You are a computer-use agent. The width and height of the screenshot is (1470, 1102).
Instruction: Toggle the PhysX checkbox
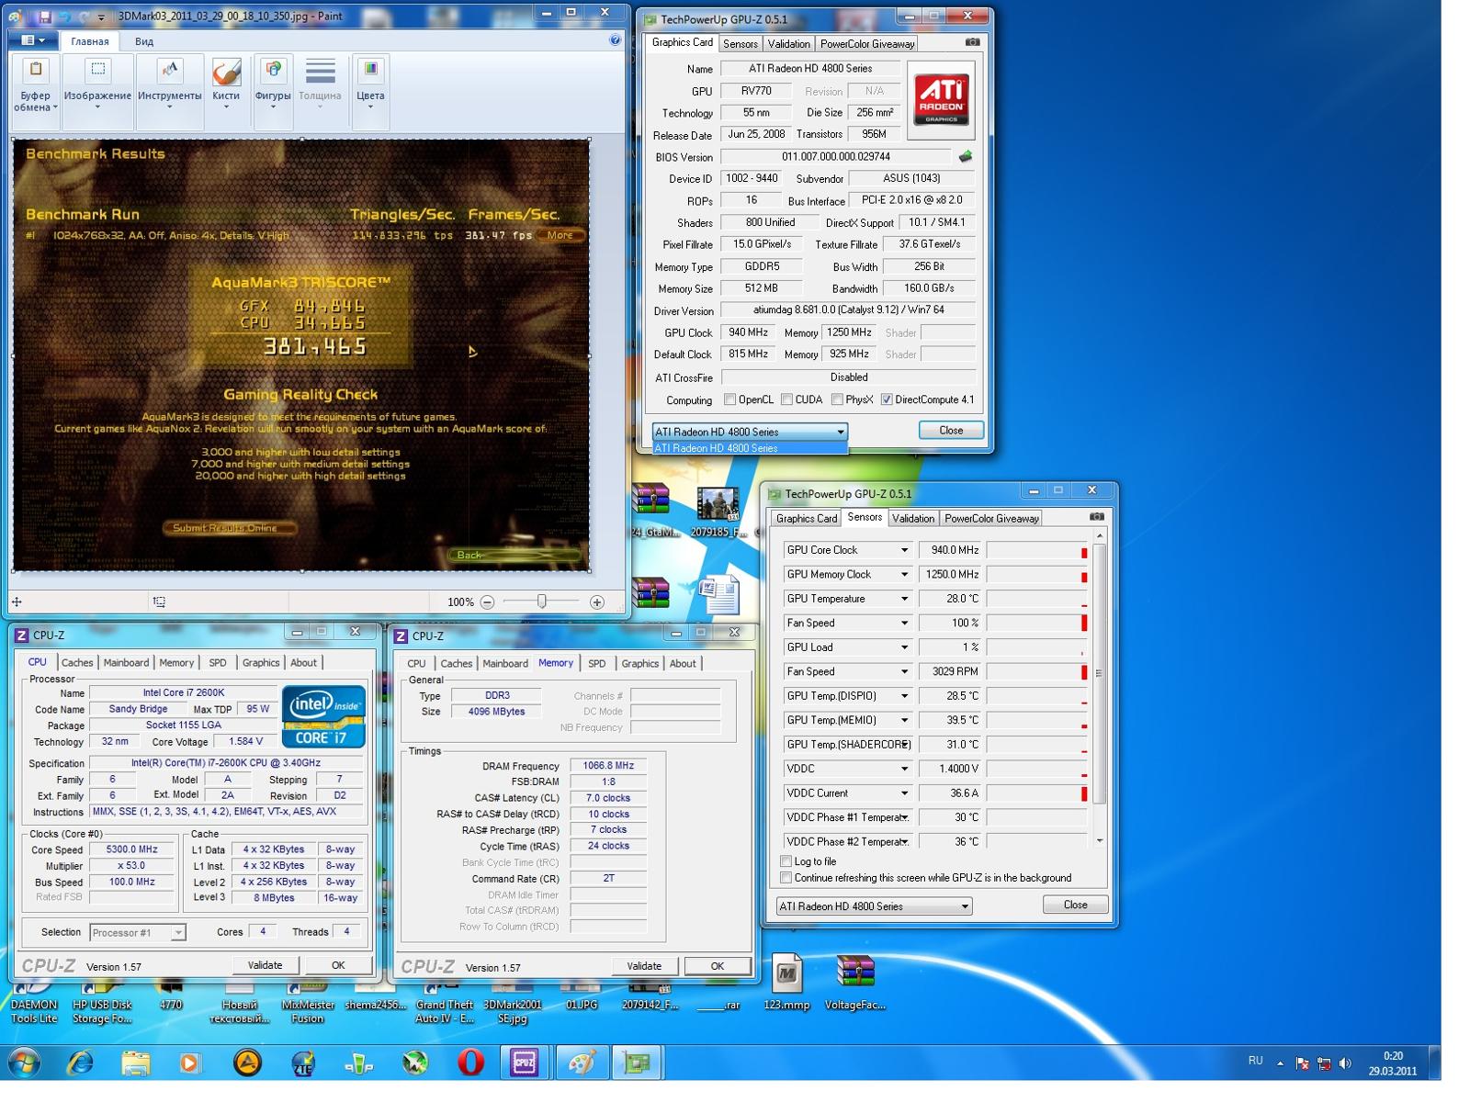(837, 399)
